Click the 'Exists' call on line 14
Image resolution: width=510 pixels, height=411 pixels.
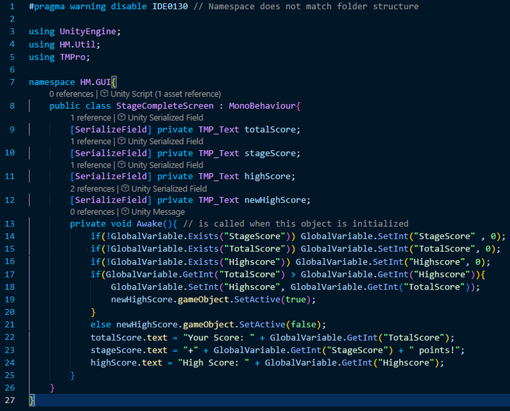click(x=203, y=236)
